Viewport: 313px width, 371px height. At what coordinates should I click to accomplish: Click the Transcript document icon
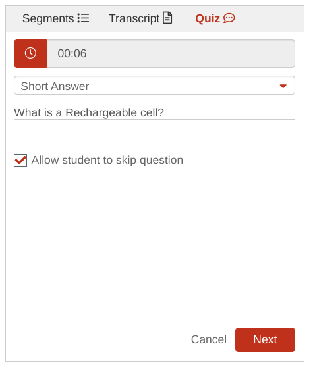pyautogui.click(x=167, y=18)
